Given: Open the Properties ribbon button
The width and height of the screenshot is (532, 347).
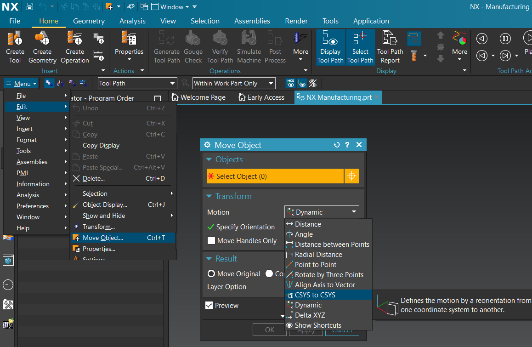Looking at the screenshot, I should [129, 47].
